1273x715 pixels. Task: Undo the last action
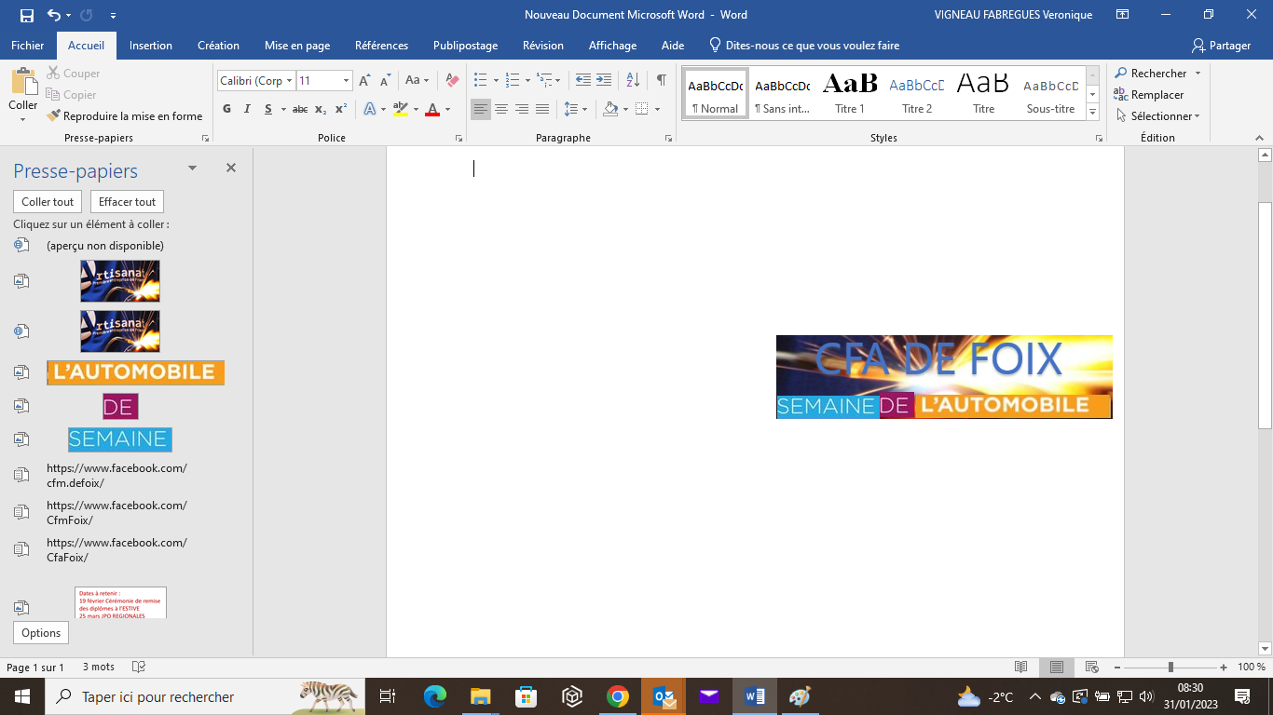[x=54, y=16]
